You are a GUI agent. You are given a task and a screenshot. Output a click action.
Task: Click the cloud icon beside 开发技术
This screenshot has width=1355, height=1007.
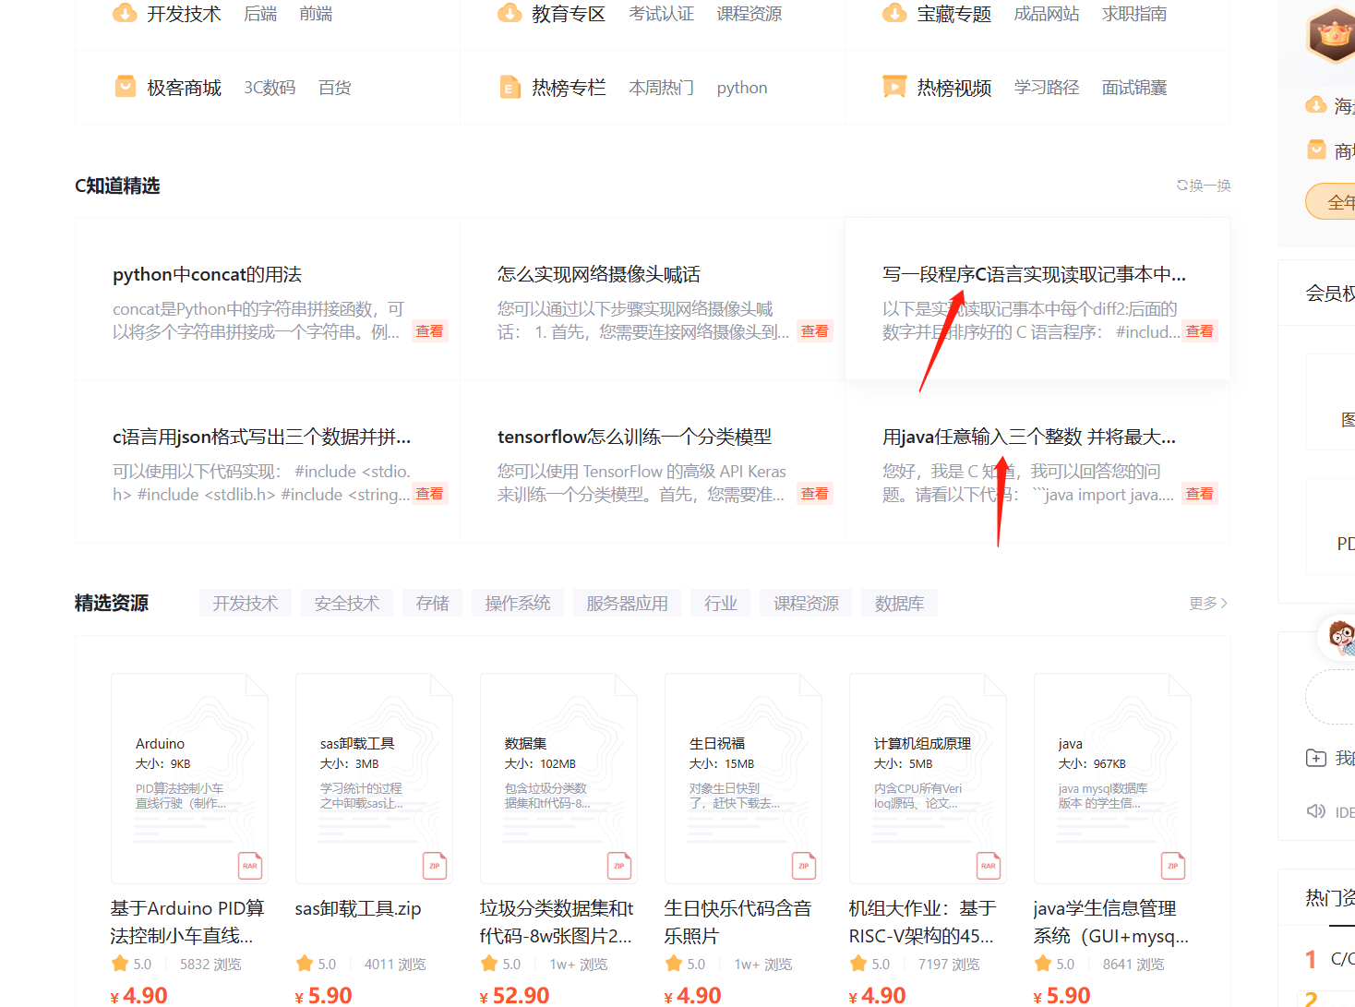[125, 13]
